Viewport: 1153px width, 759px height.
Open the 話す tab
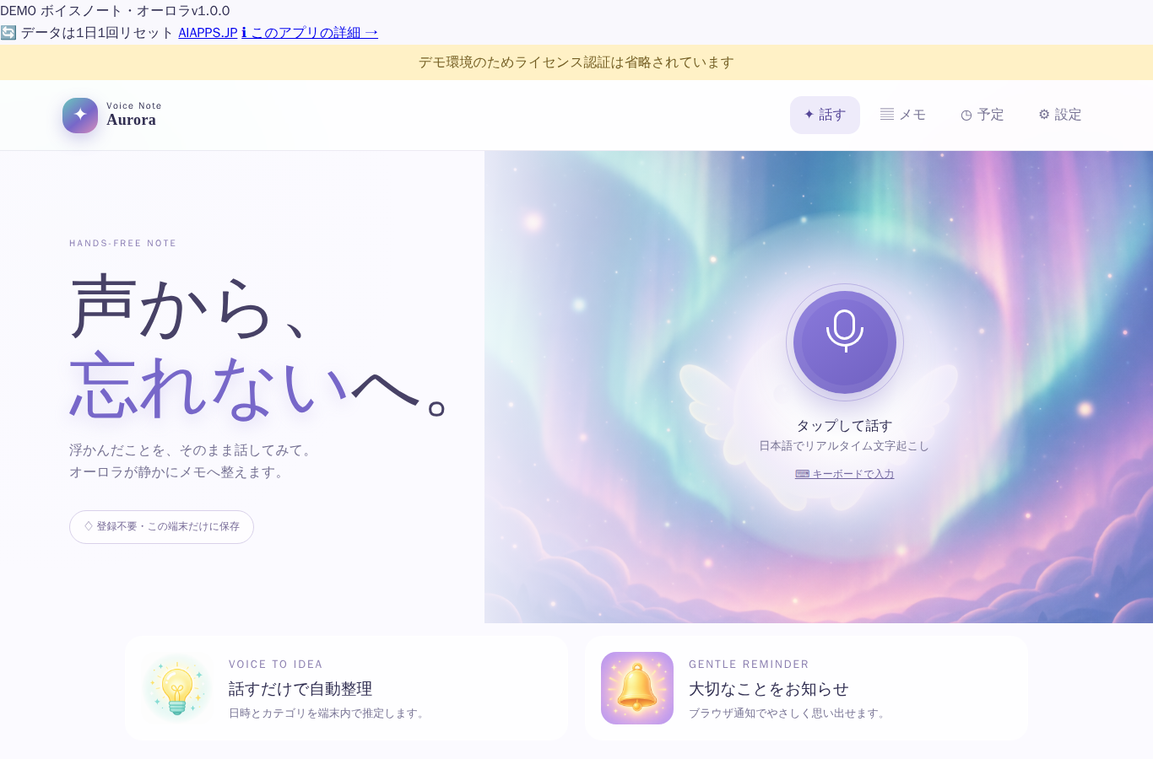click(825, 115)
